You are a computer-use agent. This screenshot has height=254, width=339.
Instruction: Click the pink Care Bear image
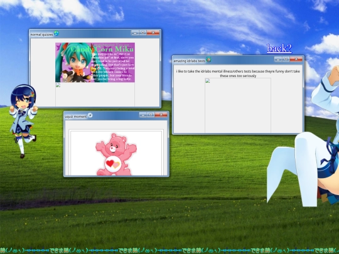(116, 154)
